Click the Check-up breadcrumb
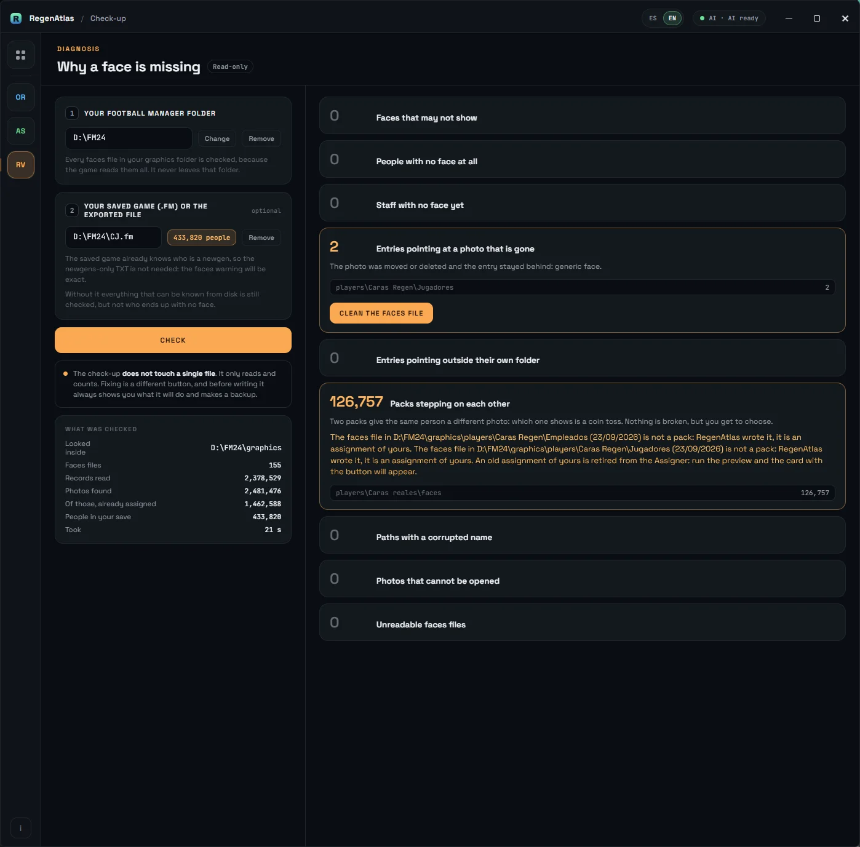 [108, 18]
